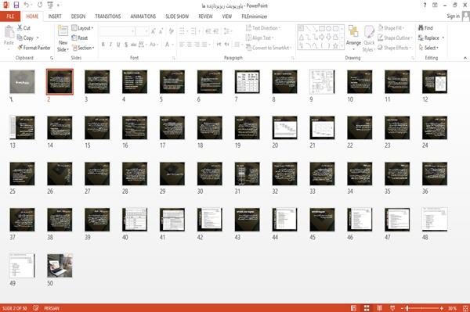Toggle text shadow formatting
Viewport: 470px width, 312px height.
126,45
